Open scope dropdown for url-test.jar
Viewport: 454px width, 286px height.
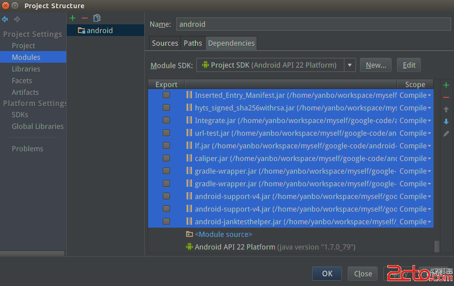pyautogui.click(x=416, y=133)
